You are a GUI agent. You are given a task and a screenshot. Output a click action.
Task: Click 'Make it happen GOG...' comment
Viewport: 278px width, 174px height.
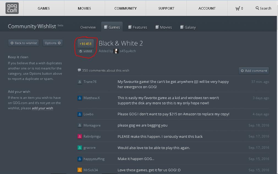click(x=136, y=159)
